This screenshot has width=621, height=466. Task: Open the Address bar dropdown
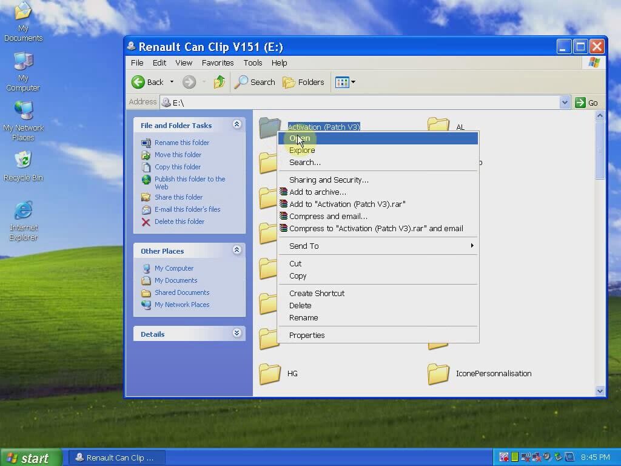click(565, 102)
